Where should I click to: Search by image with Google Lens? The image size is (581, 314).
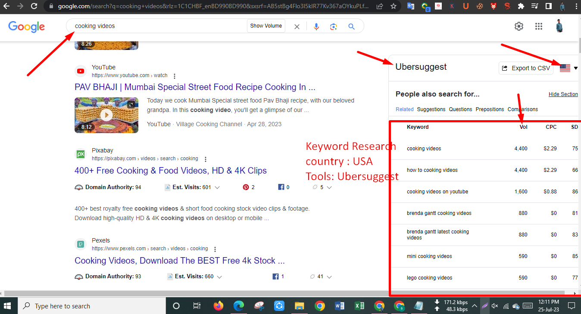[x=333, y=27]
